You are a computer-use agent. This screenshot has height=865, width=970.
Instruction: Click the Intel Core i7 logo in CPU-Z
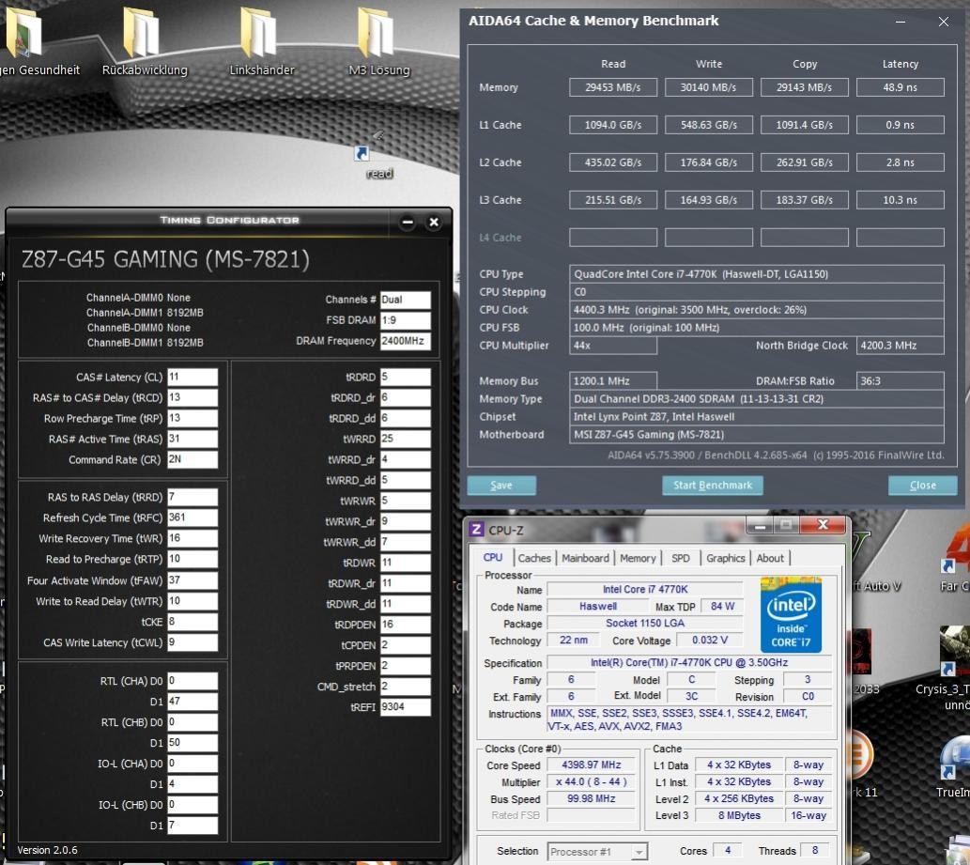(x=792, y=614)
